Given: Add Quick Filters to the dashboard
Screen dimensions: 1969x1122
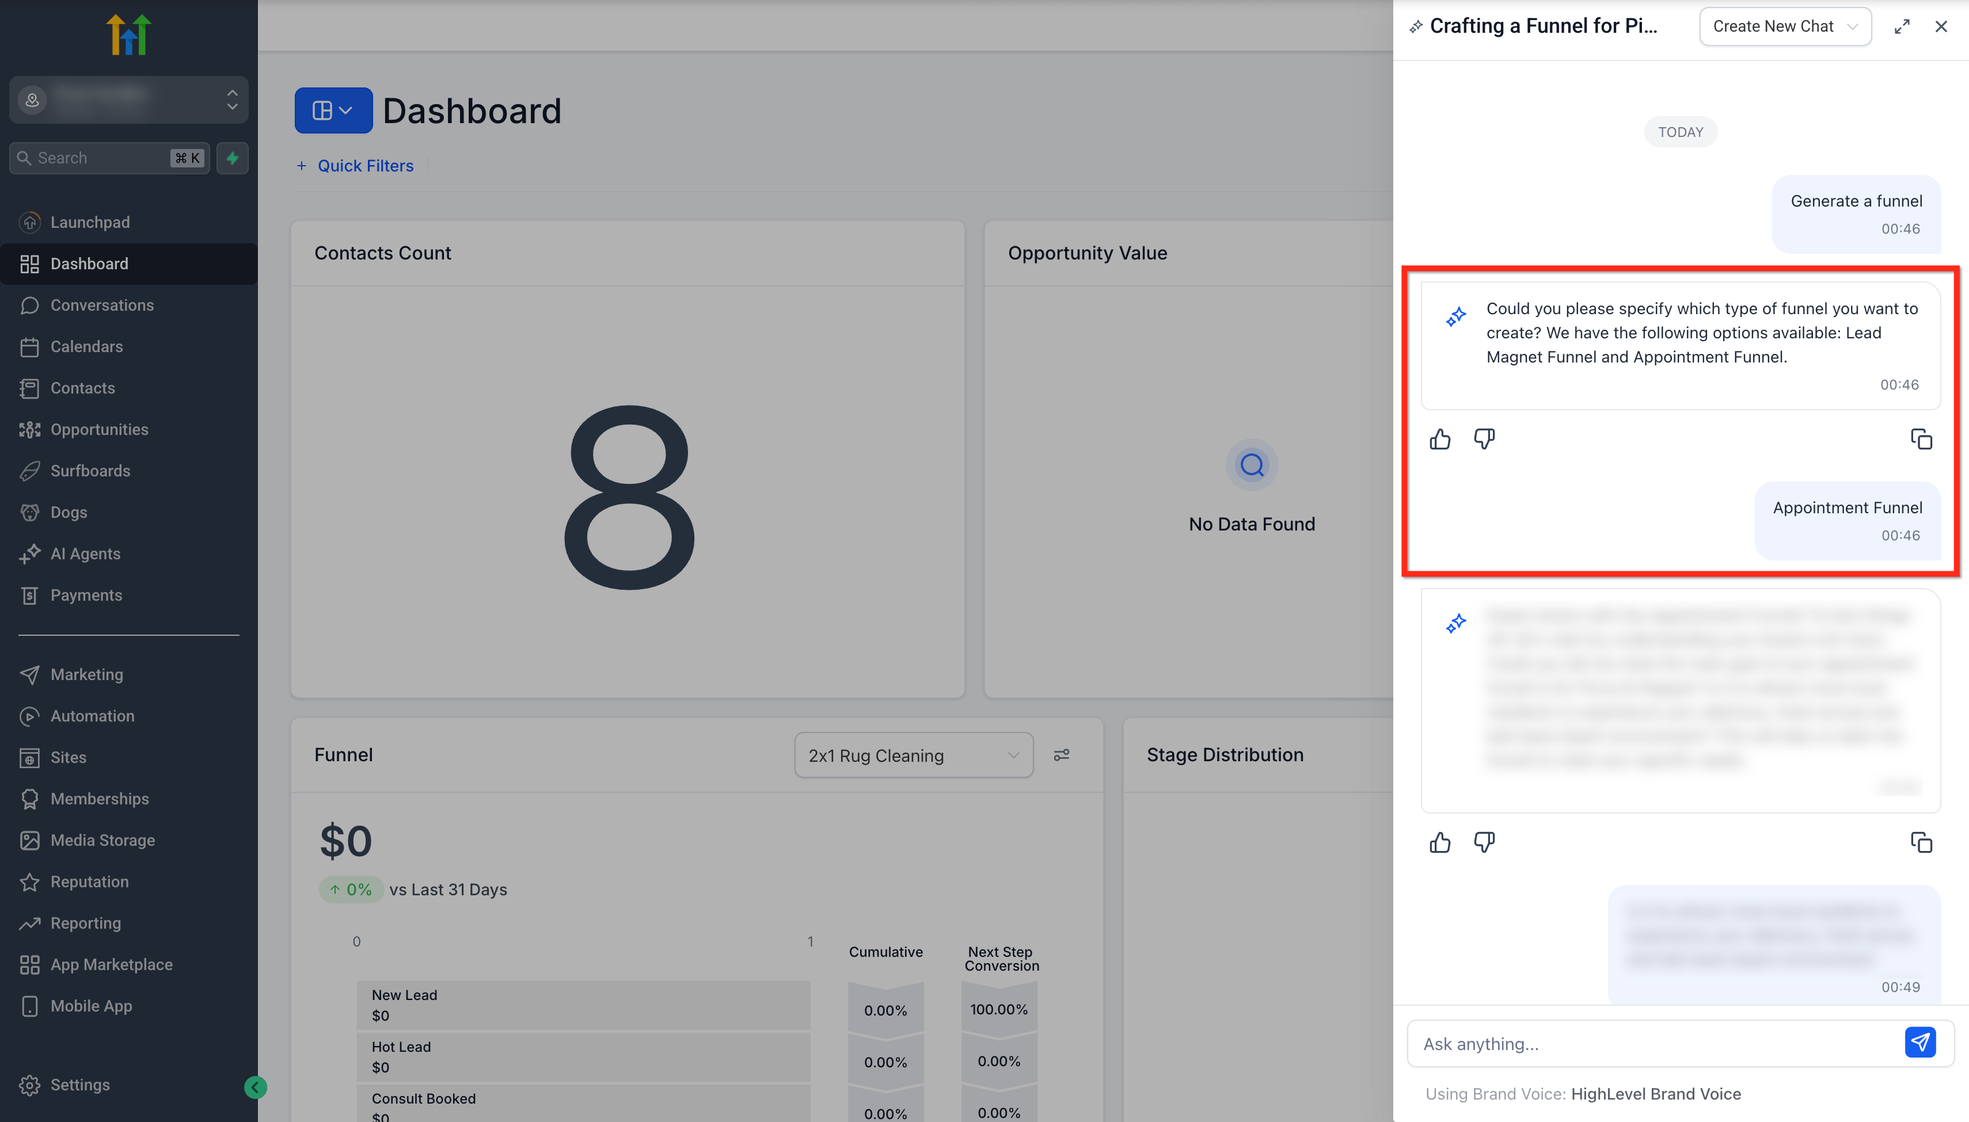Looking at the screenshot, I should (355, 166).
